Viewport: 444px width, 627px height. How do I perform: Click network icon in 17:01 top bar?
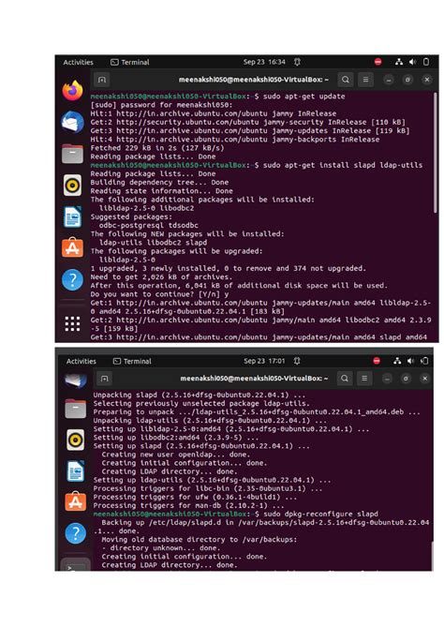(x=397, y=361)
